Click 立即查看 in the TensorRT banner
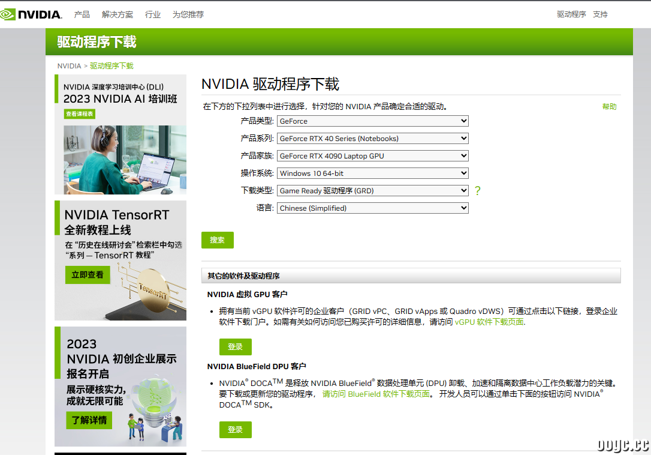The height and width of the screenshot is (455, 651). point(88,275)
